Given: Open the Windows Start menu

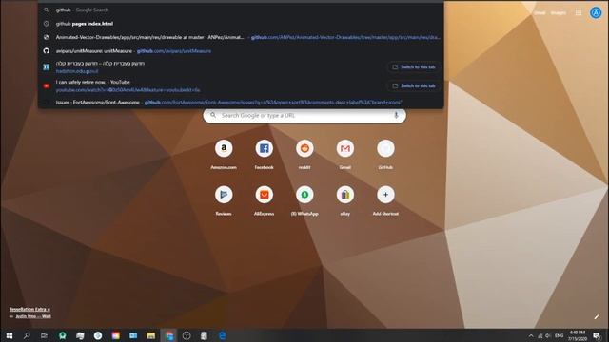Looking at the screenshot, I should 10,335.
